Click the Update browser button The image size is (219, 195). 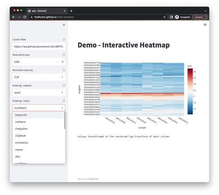pos(200,17)
